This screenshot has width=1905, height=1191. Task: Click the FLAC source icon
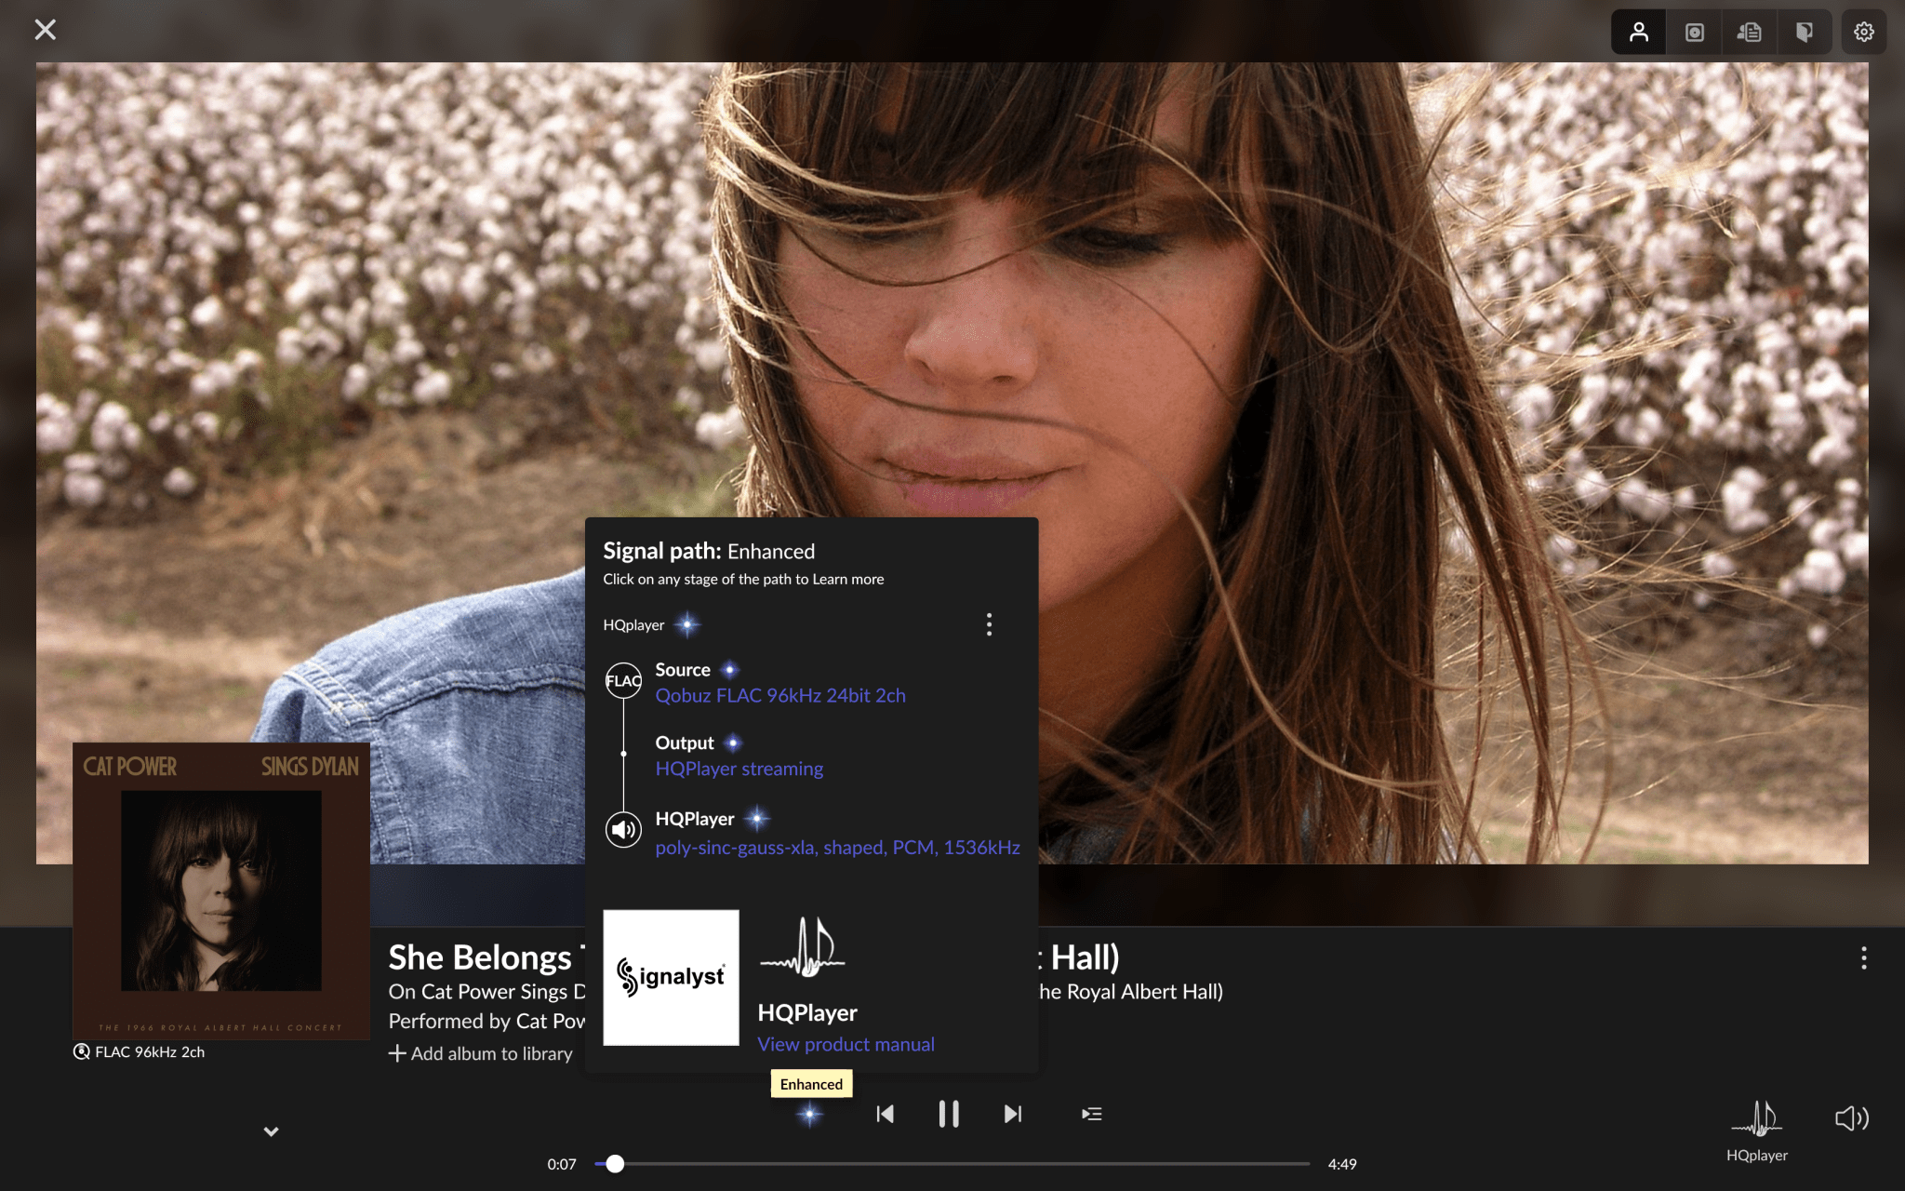coord(623,680)
